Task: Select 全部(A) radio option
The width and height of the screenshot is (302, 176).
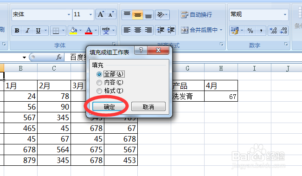Action: pyautogui.click(x=110, y=74)
